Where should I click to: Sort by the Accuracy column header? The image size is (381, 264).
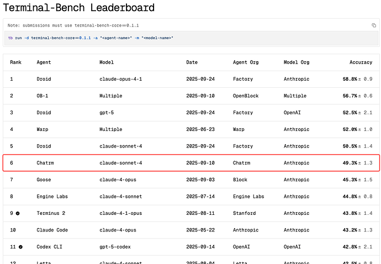[x=361, y=62]
